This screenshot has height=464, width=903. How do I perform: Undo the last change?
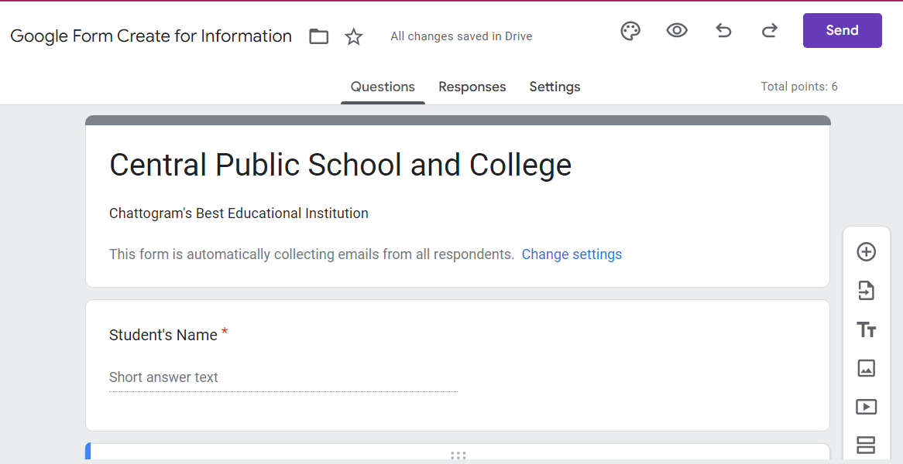pyautogui.click(x=724, y=30)
